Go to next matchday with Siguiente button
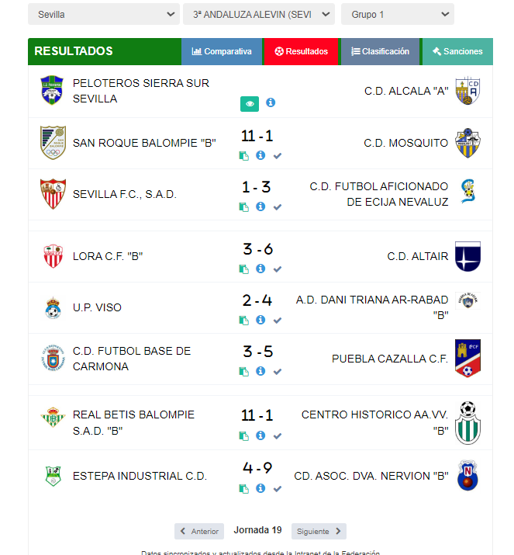514x555 pixels. pos(319,531)
